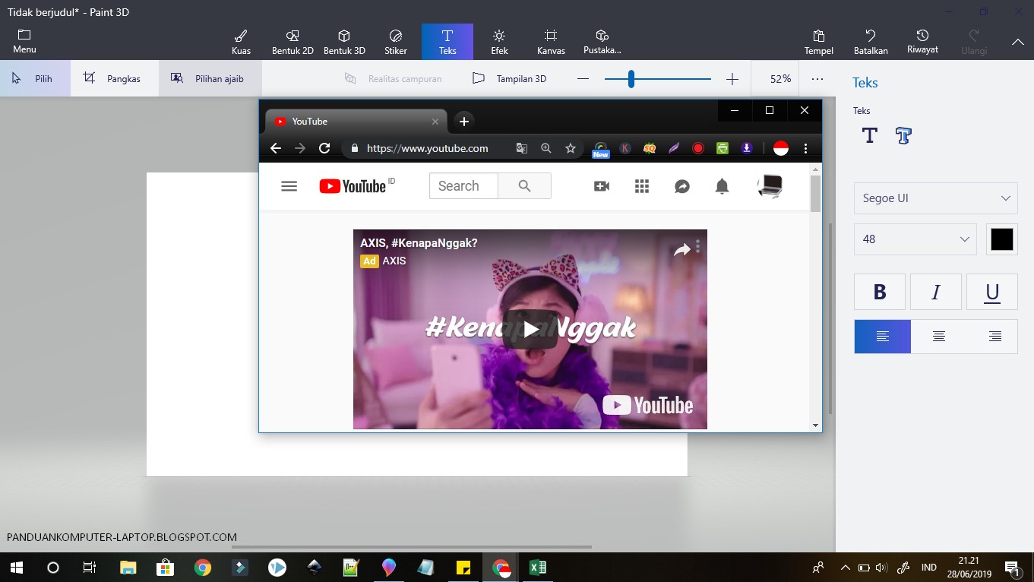This screenshot has width=1034, height=582.
Task: Select the Pilihan ajaib tool
Action: tap(210, 77)
